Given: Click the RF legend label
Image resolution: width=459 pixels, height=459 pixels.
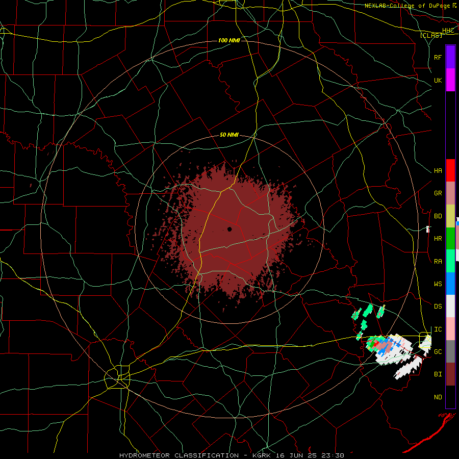Looking at the screenshot, I should click(x=438, y=57).
